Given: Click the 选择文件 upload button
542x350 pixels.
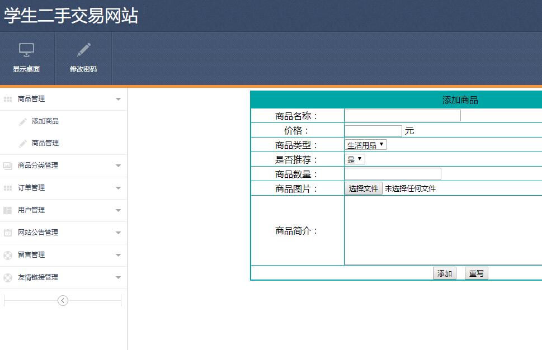Looking at the screenshot, I should tap(364, 188).
